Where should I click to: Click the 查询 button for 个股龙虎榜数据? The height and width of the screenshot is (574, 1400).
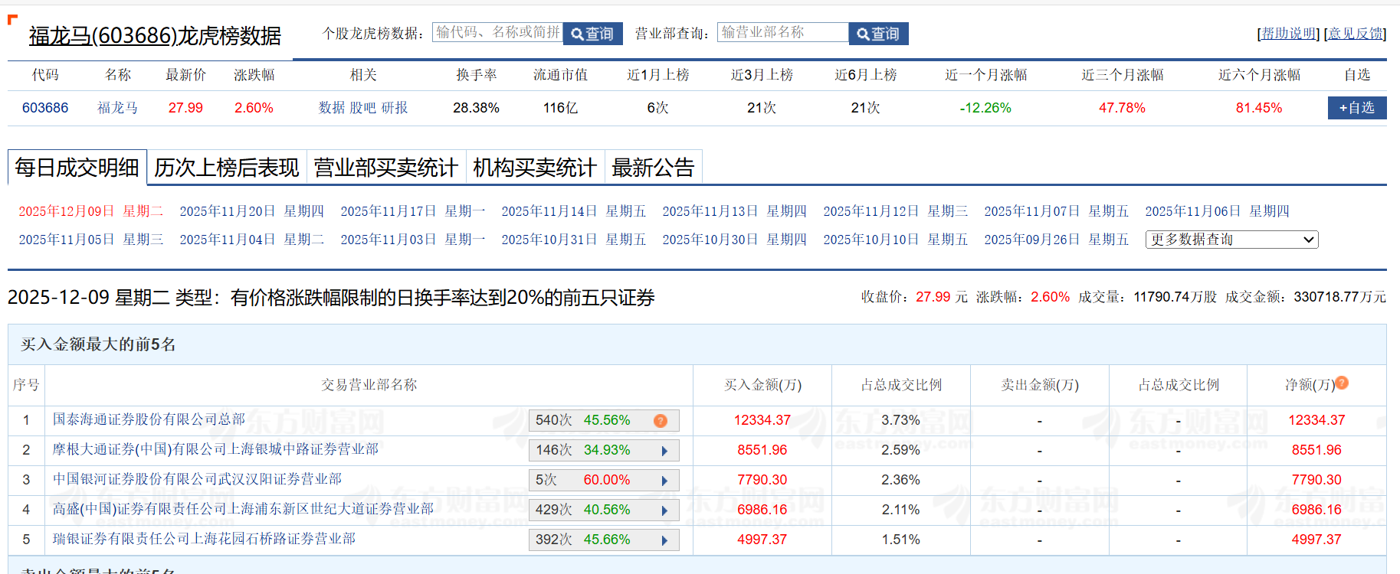pyautogui.click(x=592, y=34)
